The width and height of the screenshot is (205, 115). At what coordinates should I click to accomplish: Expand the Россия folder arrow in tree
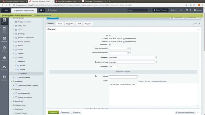pos(16,70)
